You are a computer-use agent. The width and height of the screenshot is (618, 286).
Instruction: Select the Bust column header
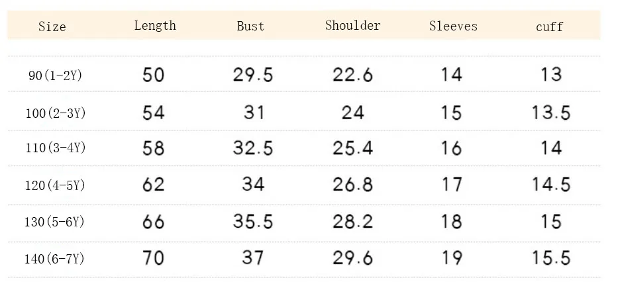(250, 26)
